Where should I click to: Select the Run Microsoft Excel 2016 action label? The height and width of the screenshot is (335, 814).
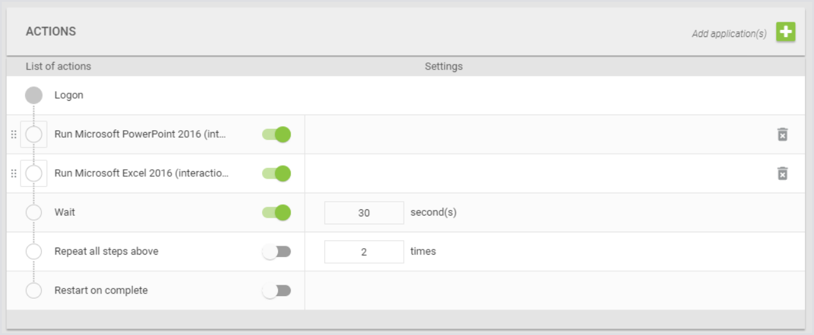click(141, 174)
